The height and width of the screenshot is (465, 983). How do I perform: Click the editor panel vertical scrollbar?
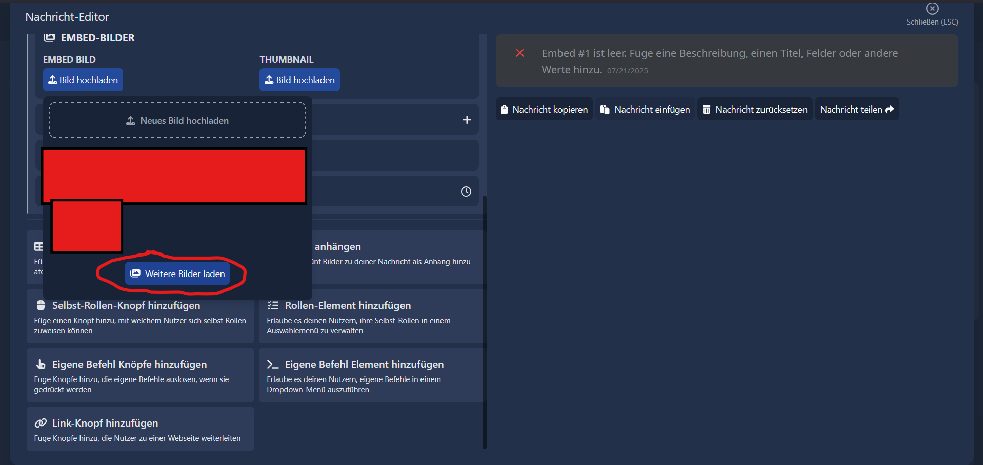click(x=484, y=322)
